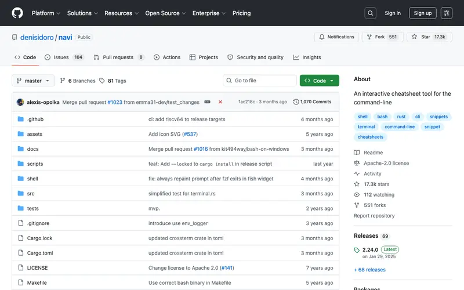Click alexis-opolka's avatar image

[x=20, y=102]
